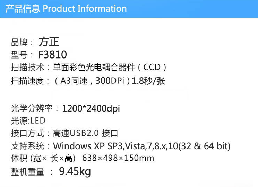
Task: Select the model number F3810
Action: 52,55
